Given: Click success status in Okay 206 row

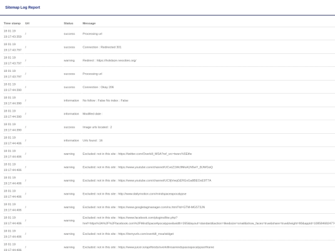Looking at the screenshot, I should point(69,87).
